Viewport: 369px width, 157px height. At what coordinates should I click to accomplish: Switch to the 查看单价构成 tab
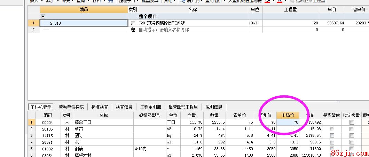coord(71,107)
